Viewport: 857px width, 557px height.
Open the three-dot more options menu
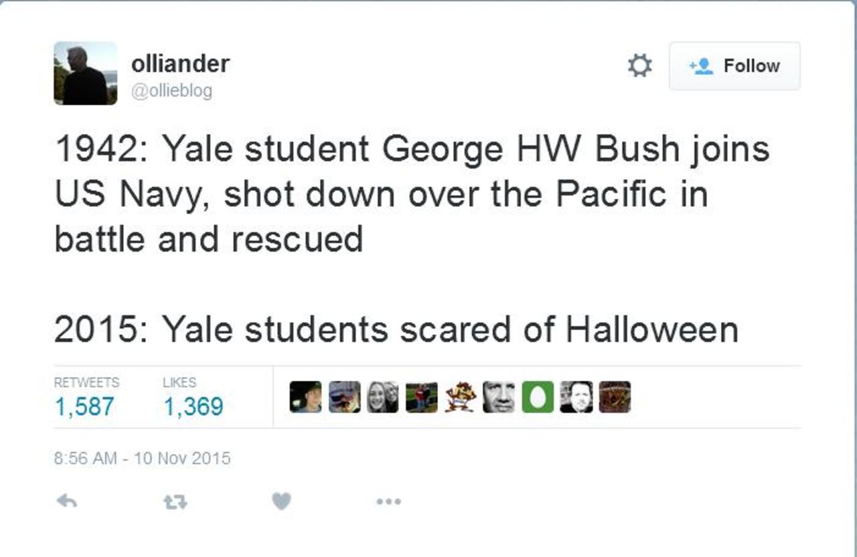pyautogui.click(x=388, y=501)
